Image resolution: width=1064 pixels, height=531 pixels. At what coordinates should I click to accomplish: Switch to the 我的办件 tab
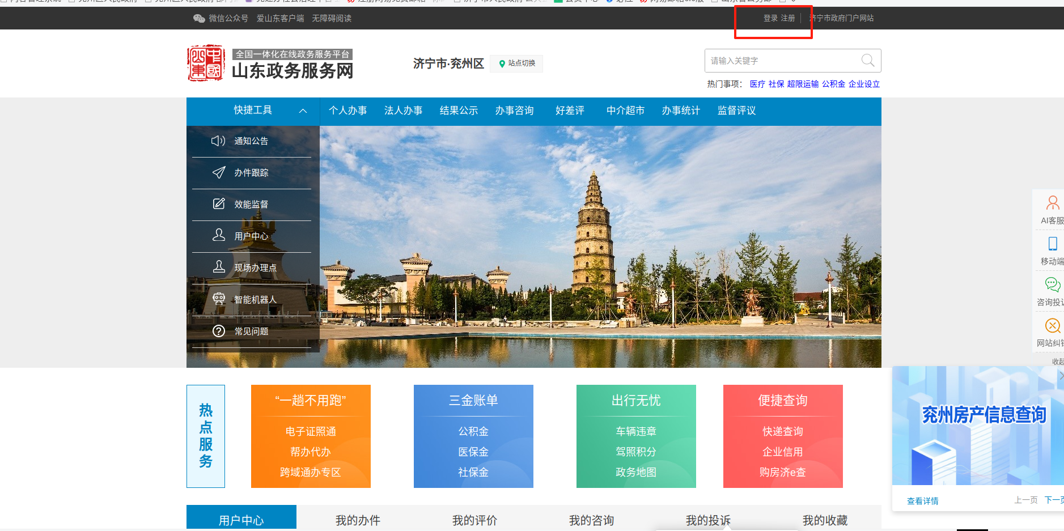point(358,520)
